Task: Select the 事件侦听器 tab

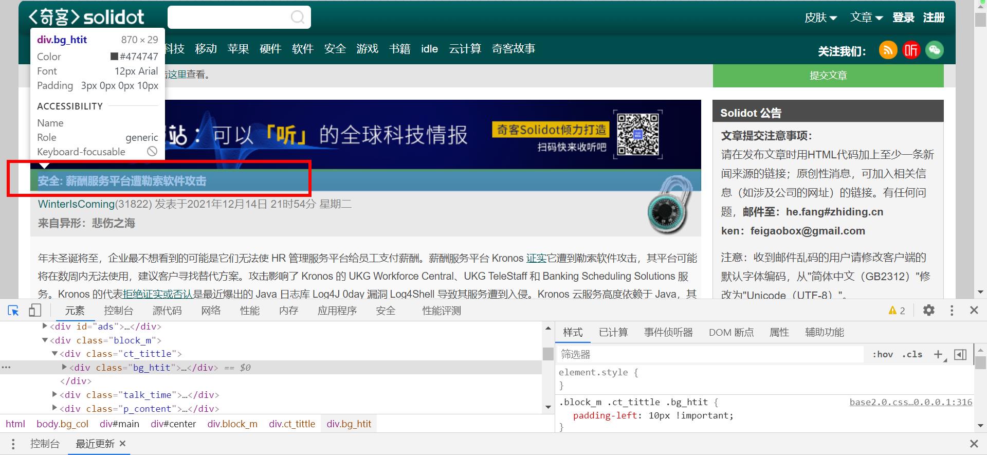Action: (668, 332)
